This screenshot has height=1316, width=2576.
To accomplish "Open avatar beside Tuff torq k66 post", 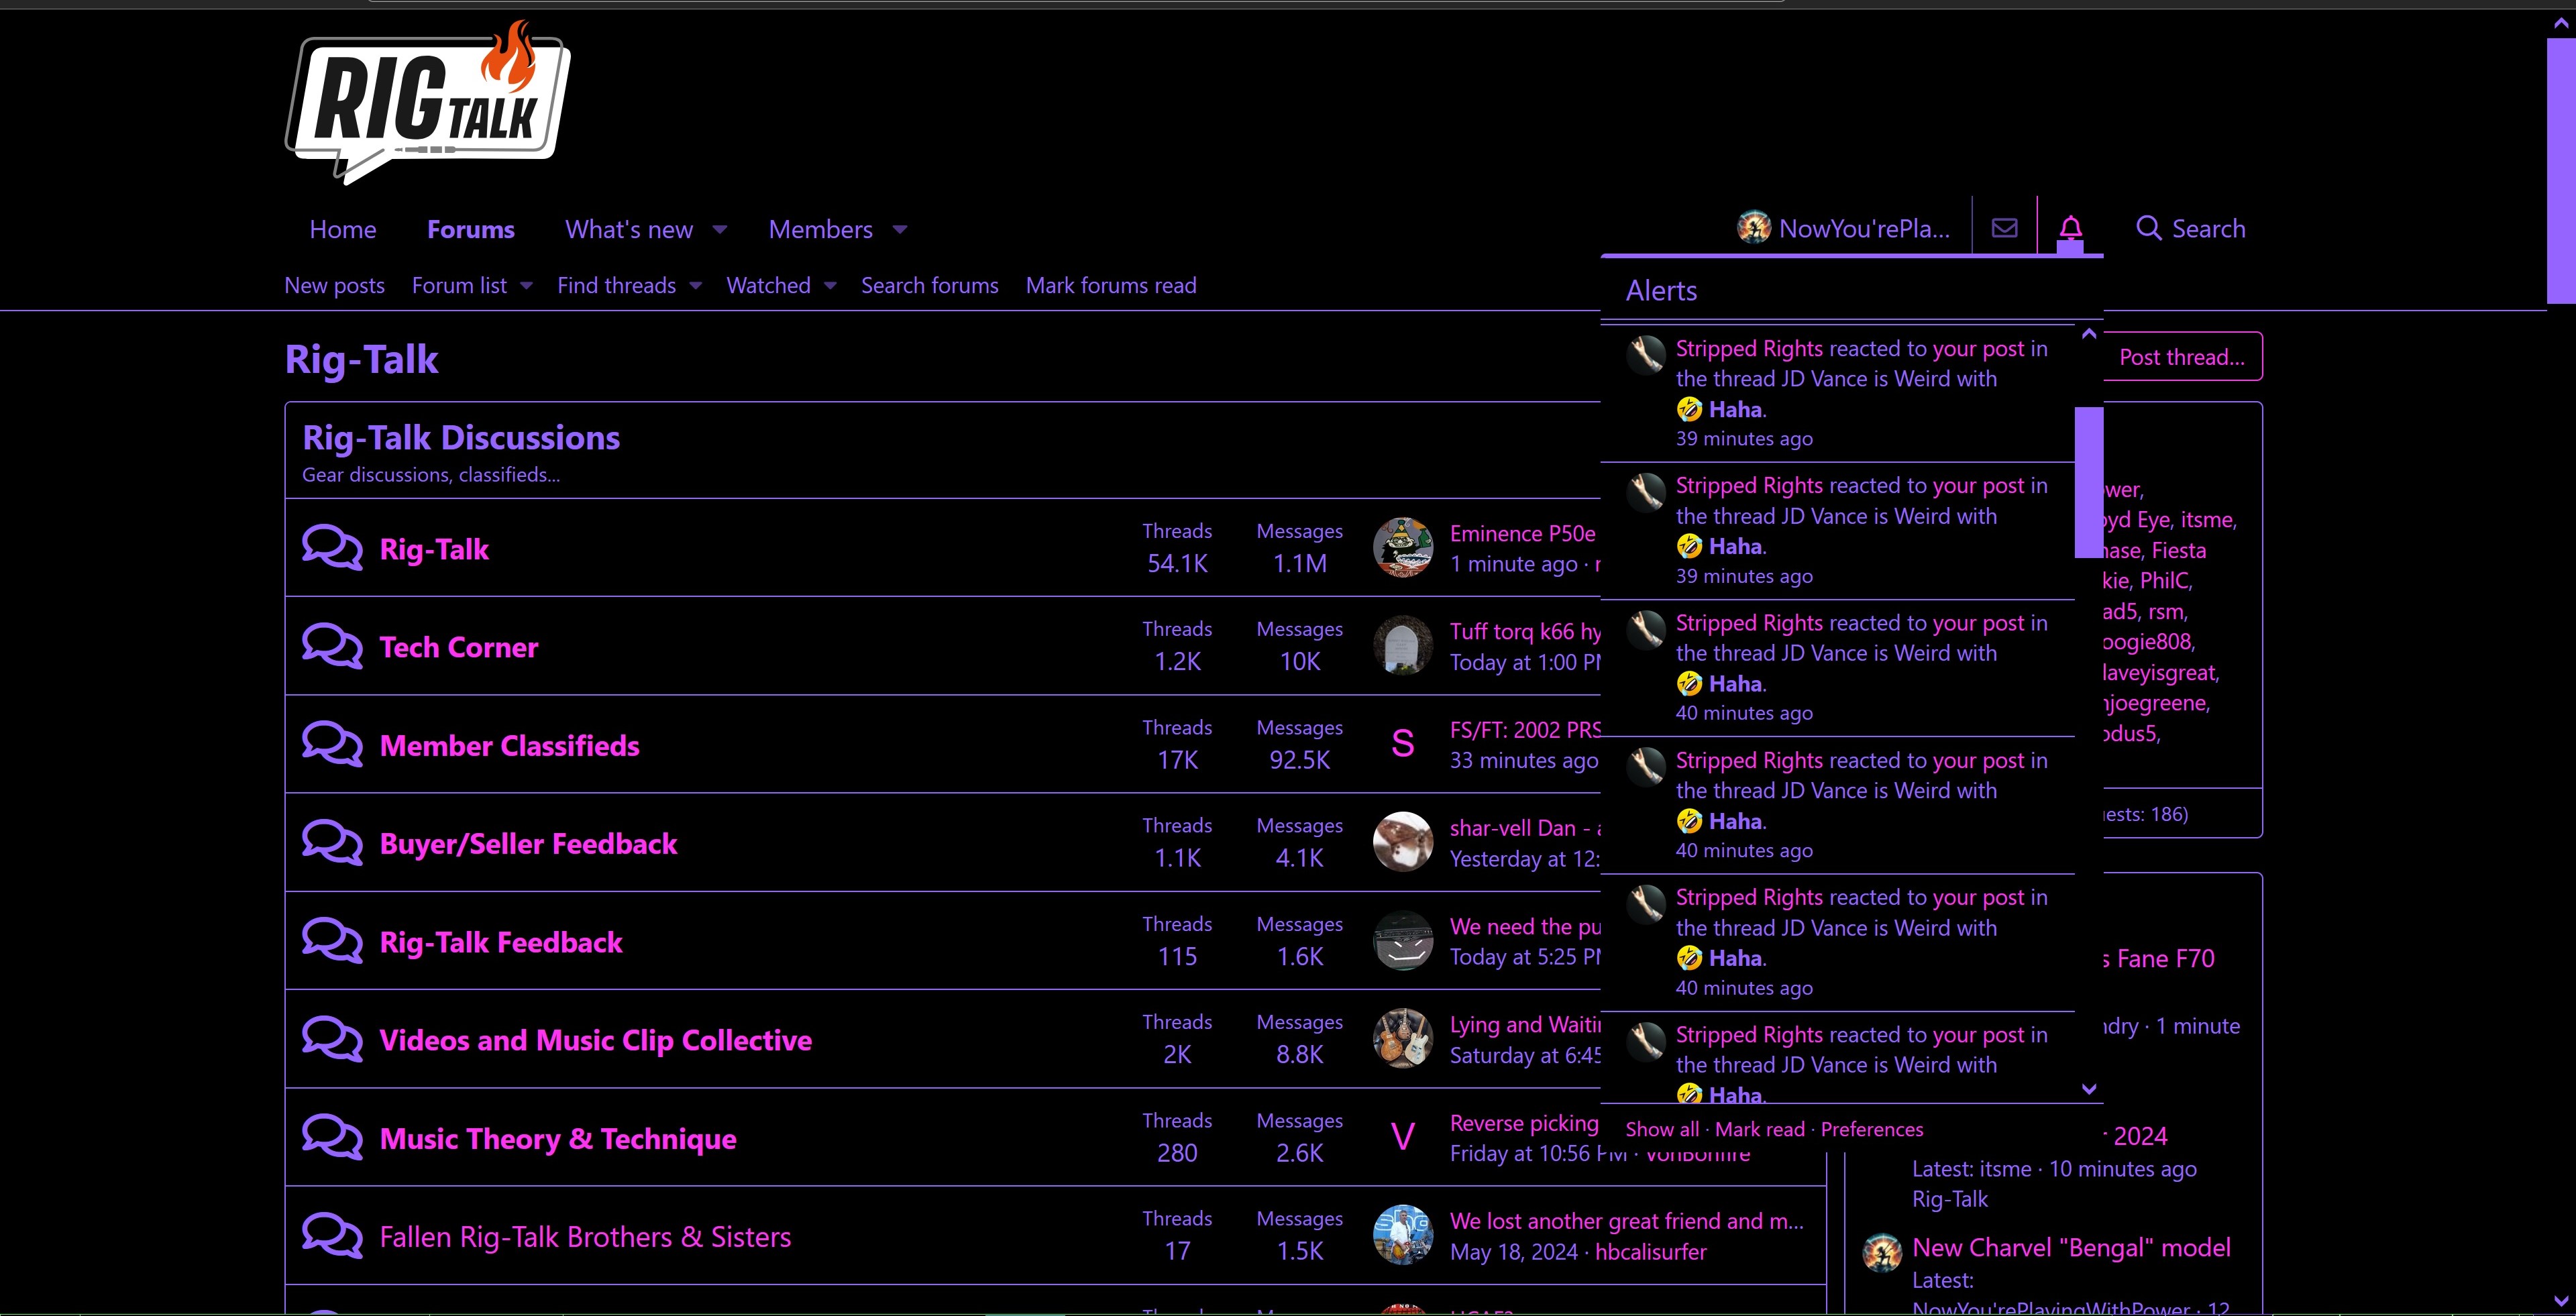I will [x=1403, y=645].
